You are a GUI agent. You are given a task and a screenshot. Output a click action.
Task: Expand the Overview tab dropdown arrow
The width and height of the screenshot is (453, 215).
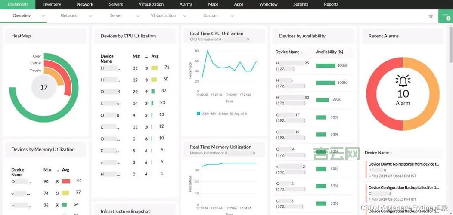[43, 16]
